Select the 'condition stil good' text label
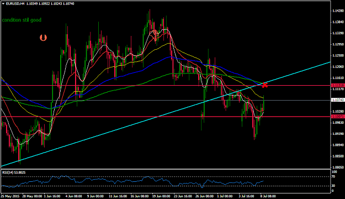This screenshot has width=345, height=199. point(22,20)
